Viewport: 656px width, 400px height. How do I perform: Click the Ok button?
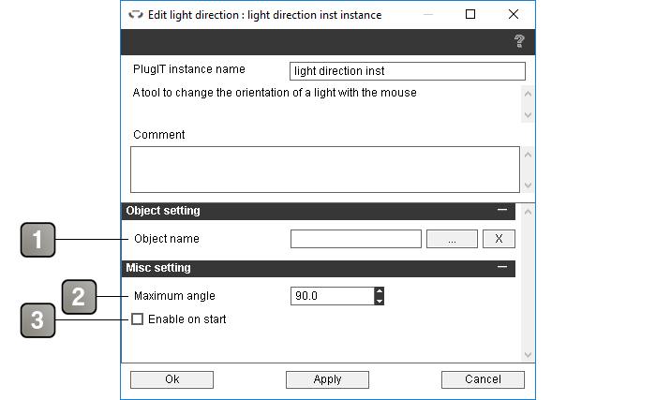[171, 379]
